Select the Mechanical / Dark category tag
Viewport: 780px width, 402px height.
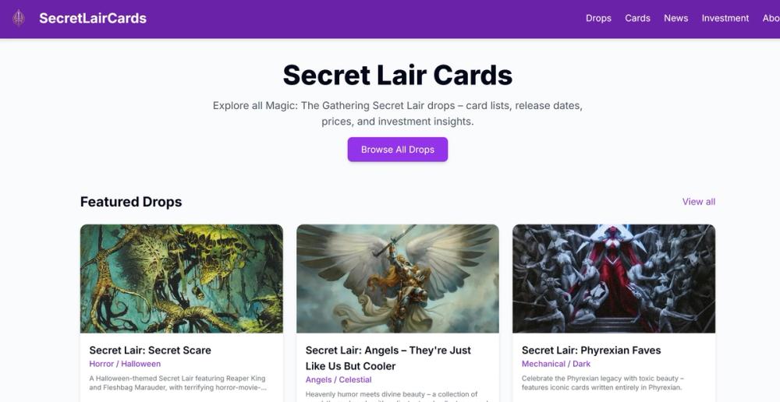(x=555, y=364)
